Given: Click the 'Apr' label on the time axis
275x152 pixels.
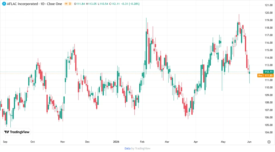Looking at the screenshot, I should (x=196, y=142).
